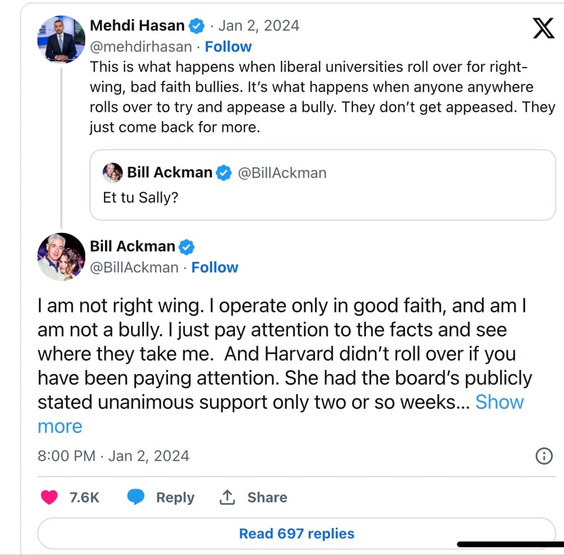Open the tweet info circle icon
This screenshot has height=555, width=564.
[x=544, y=456]
